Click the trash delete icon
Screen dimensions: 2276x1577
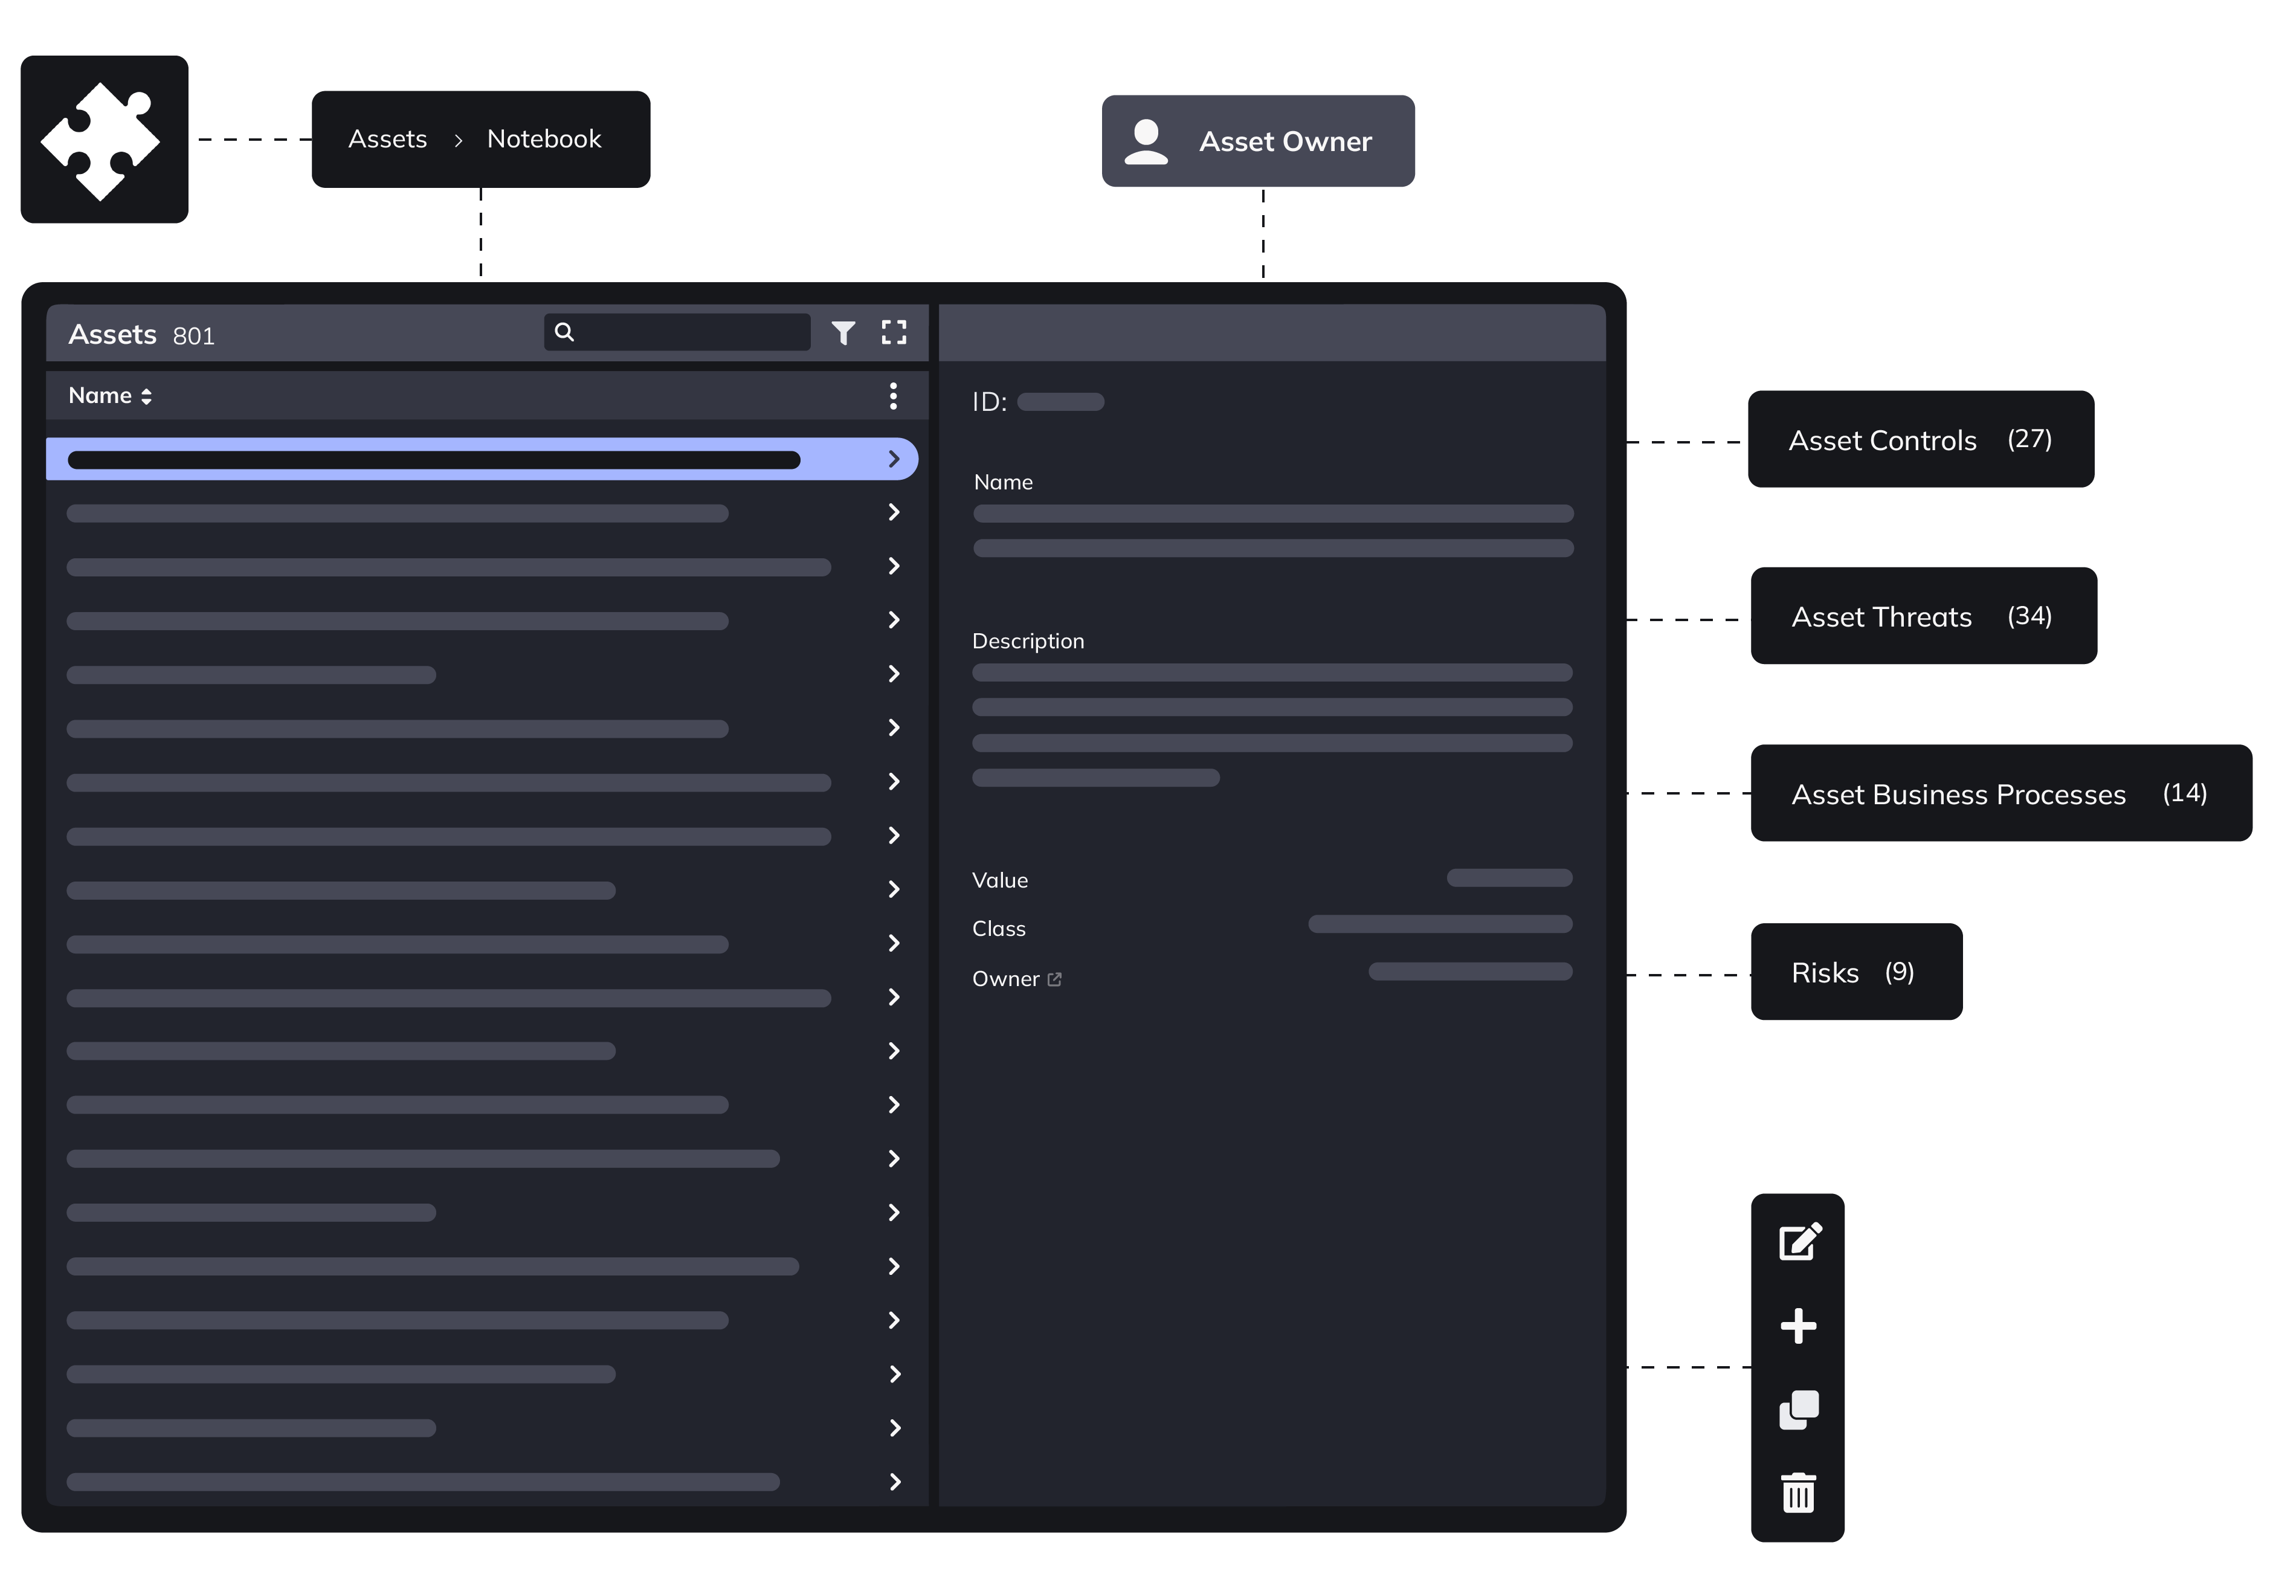(1798, 1493)
